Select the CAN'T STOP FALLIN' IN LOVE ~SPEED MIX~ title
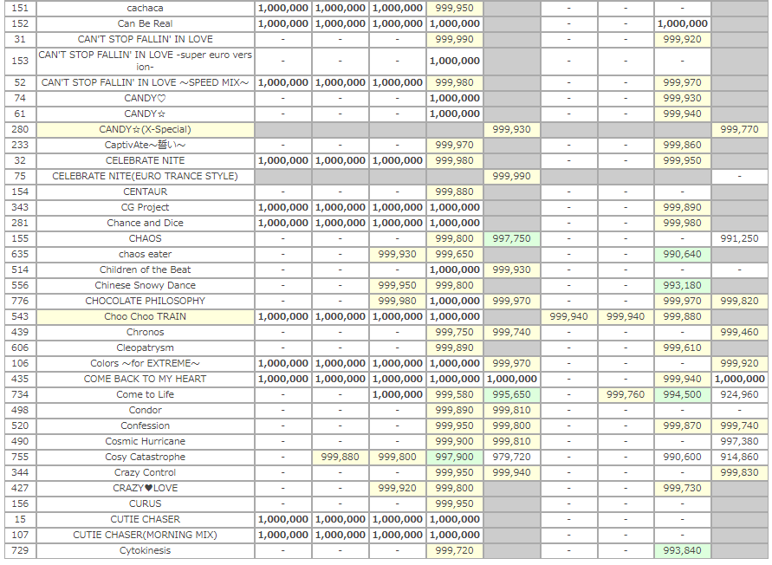The height and width of the screenshot is (565, 772). point(146,82)
